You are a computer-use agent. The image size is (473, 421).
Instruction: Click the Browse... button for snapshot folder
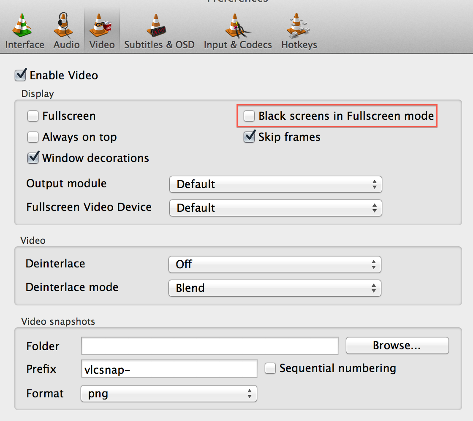[397, 345]
